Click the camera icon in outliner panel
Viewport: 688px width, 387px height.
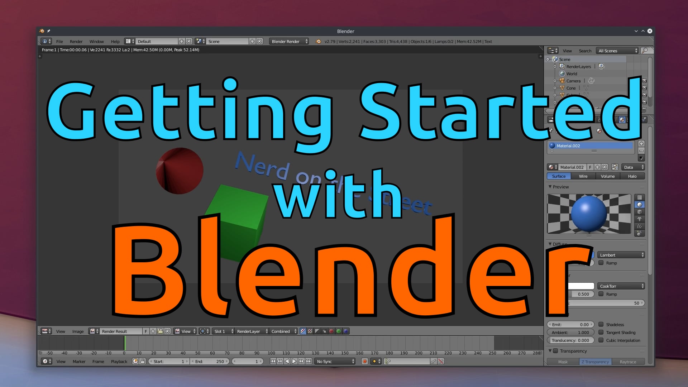click(563, 81)
